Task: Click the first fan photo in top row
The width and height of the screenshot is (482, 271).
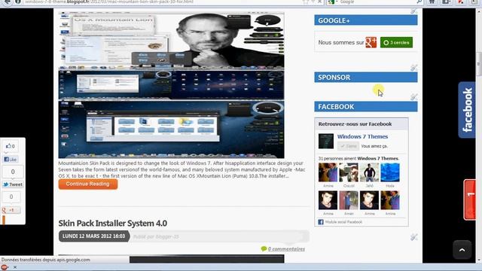Action: point(328,172)
